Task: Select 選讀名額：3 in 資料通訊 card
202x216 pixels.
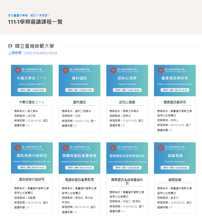Action: coord(69,126)
